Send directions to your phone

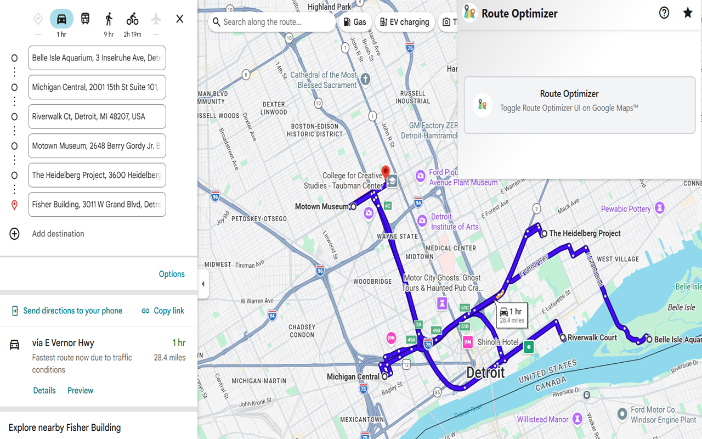[x=67, y=311]
